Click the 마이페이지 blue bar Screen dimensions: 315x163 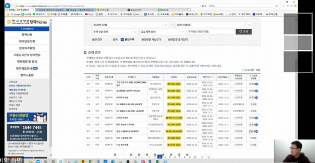[27, 29]
